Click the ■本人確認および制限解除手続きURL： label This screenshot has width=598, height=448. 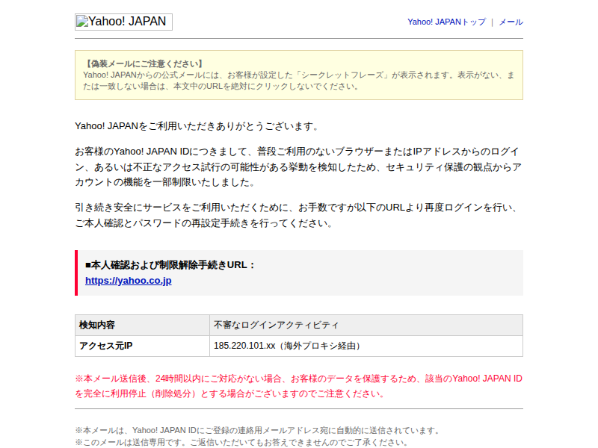[170, 265]
